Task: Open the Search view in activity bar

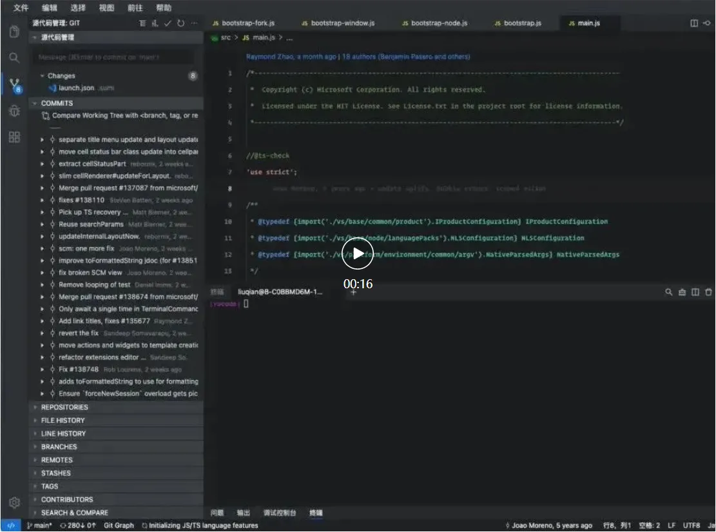Action: [x=14, y=58]
